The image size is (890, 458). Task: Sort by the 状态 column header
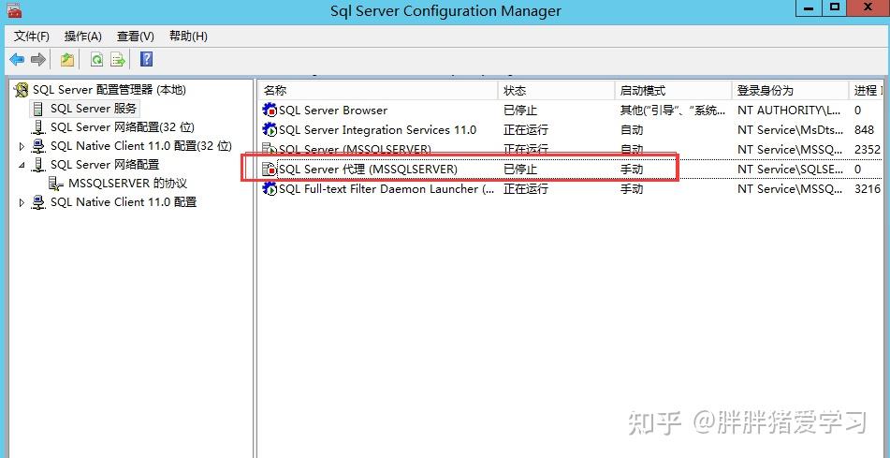point(557,90)
